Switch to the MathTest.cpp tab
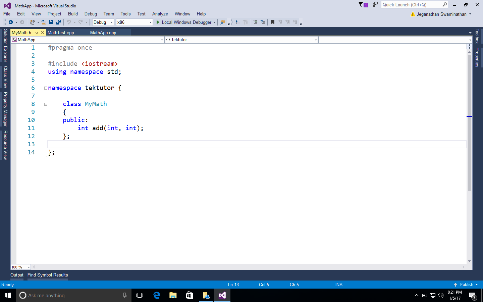Image resolution: width=483 pixels, height=302 pixels. [61, 33]
